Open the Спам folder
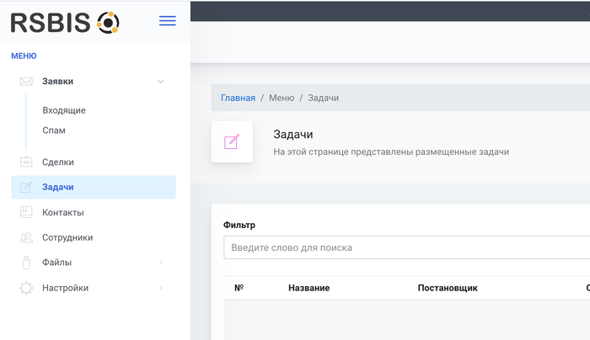 54,130
